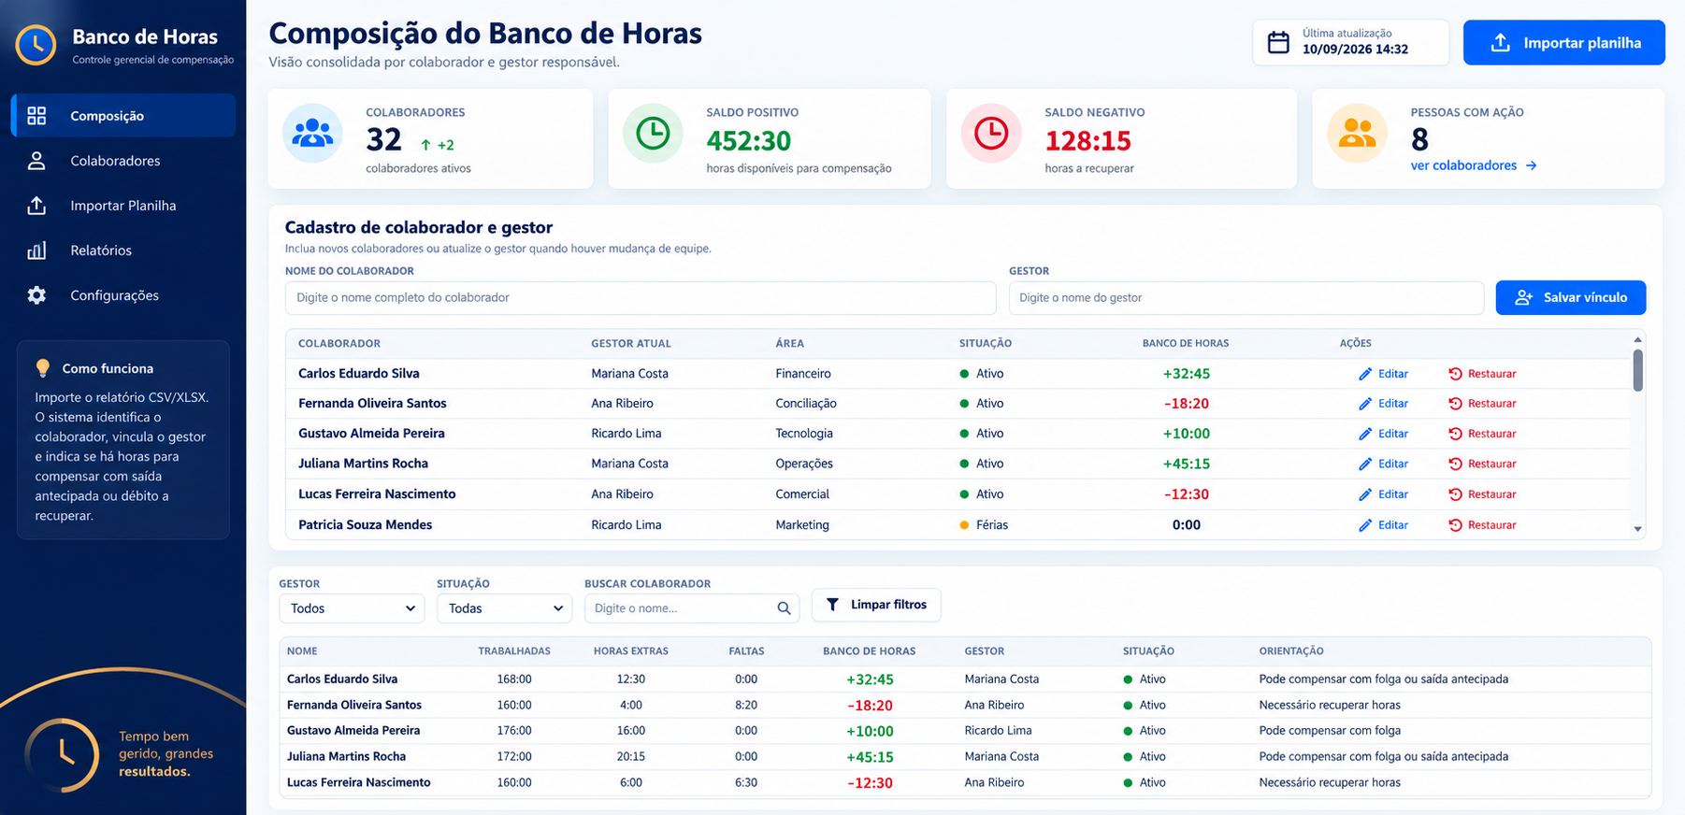Viewport: 1685px width, 815px height.
Task: Edit Gustavo Almeida Pereira's record
Action: coord(1384,434)
